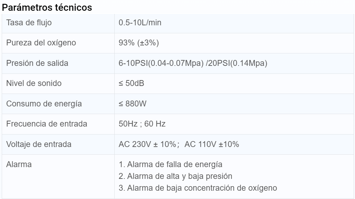The width and height of the screenshot is (355, 199).
Task: Click the 0.5-10L/min flow rate value
Action: click(140, 23)
